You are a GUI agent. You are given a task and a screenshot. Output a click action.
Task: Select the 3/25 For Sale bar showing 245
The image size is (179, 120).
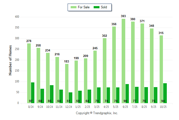(x=95, y=77)
